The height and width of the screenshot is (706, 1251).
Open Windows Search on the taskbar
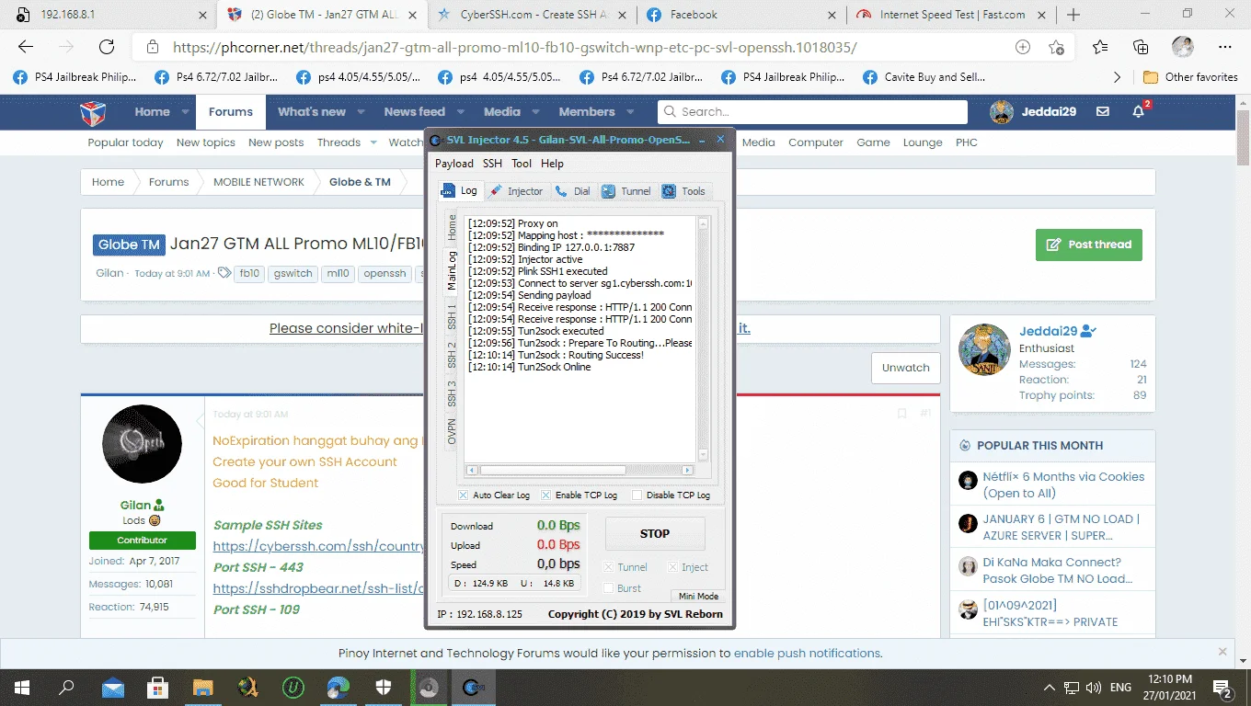tap(66, 688)
